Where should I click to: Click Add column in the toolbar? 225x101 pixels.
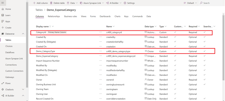click(40, 3)
